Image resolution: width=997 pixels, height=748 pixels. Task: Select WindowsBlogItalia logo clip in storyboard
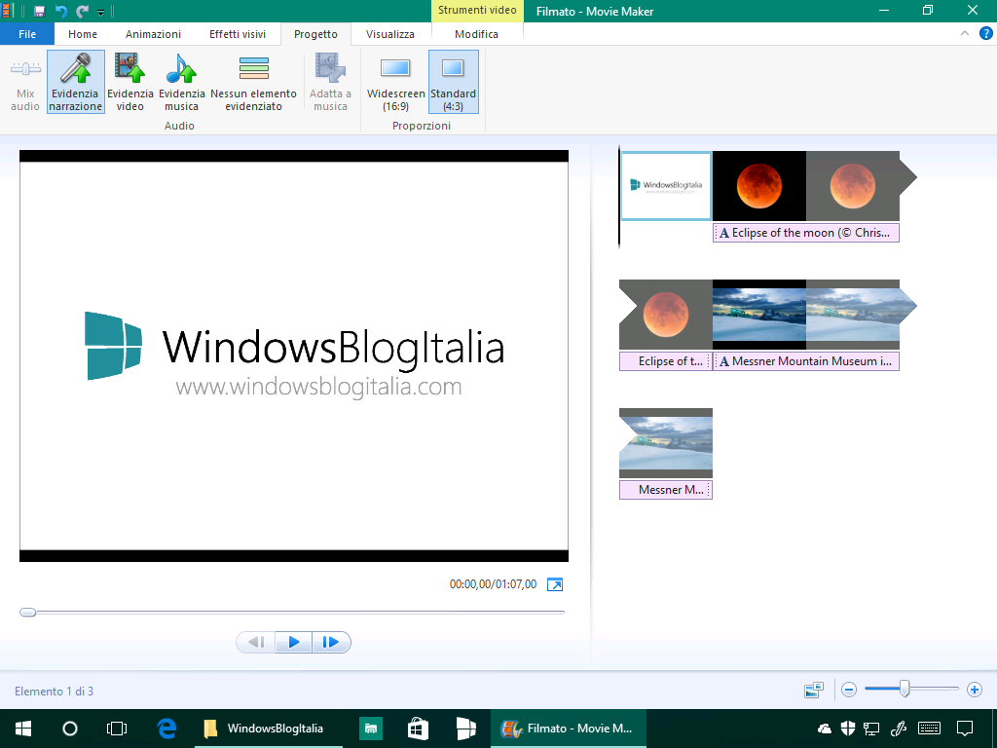(666, 186)
